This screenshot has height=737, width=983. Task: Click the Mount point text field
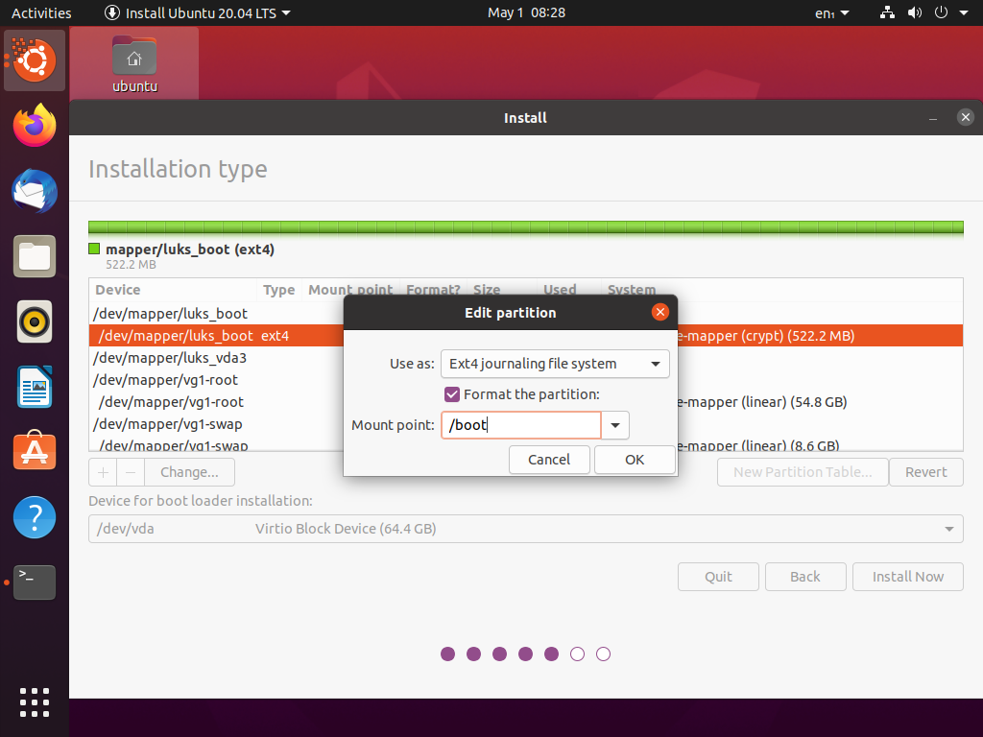(521, 425)
